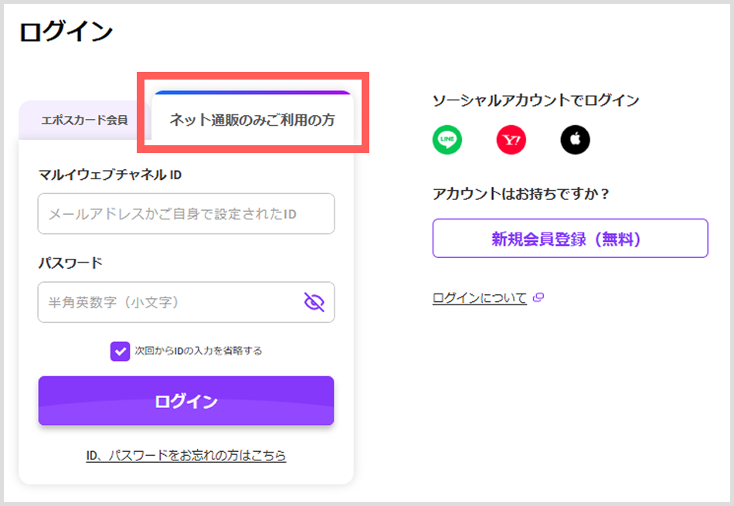The height and width of the screenshot is (506, 734).
Task: Open the ID、パスワードをお忘れの方はこちら link
Action: click(x=186, y=456)
